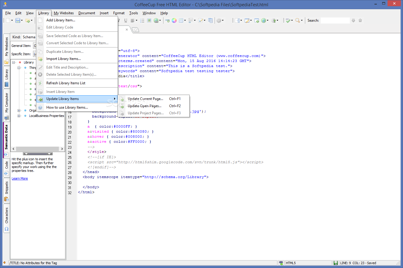Click the insert link globe icon
Image resolution: width=403 pixels, height=268 pixels.
pos(157,20)
